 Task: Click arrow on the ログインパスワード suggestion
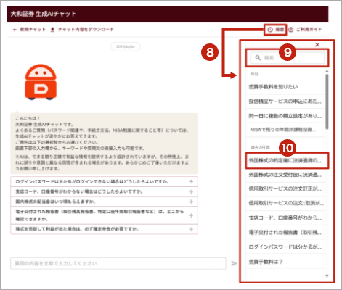(191, 181)
